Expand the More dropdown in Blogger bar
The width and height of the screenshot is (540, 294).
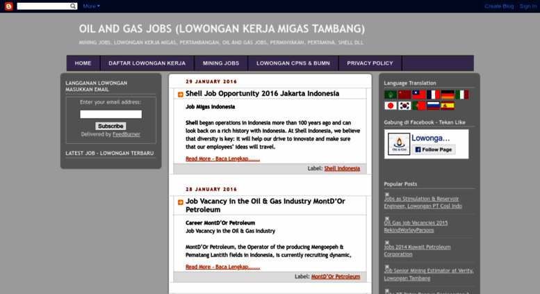coord(91,6)
